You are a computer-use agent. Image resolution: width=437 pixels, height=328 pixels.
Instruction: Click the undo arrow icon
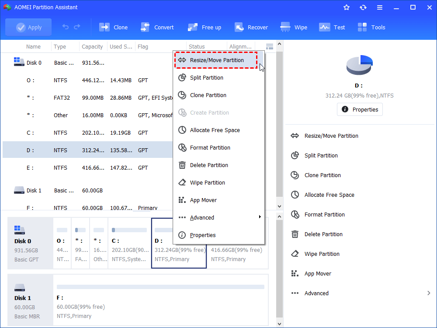[66, 27]
